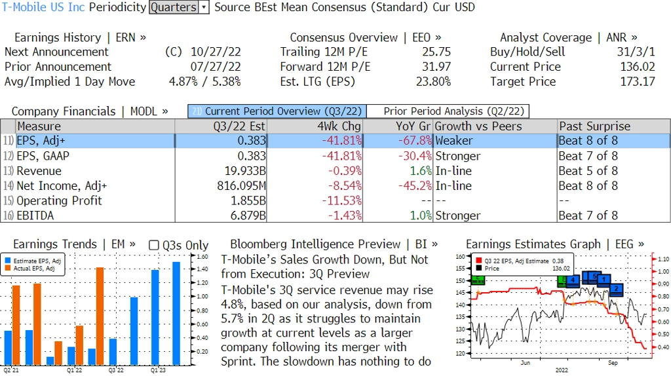Click the YoY Gr column header

(x=398, y=126)
